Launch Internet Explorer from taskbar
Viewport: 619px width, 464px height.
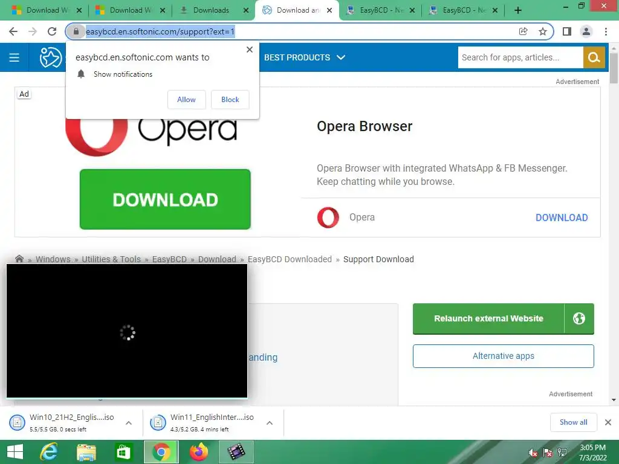[x=49, y=452]
